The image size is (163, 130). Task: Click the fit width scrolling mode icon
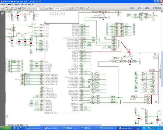click(x=67, y=8)
